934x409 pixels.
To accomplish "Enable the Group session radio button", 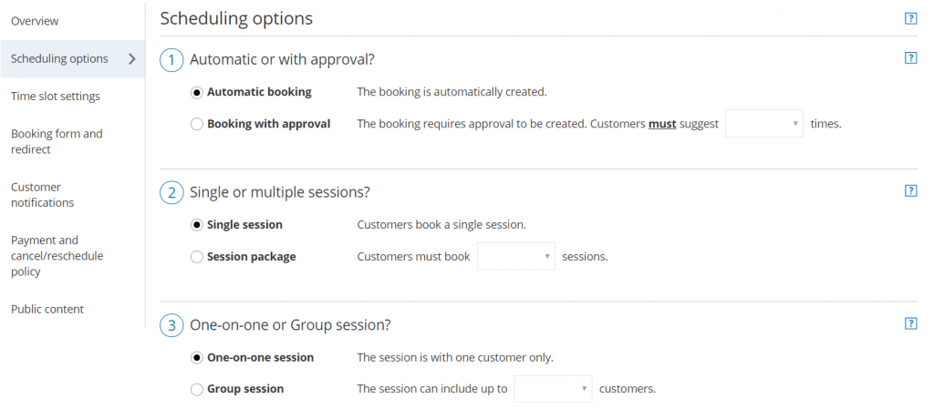I will pos(197,389).
